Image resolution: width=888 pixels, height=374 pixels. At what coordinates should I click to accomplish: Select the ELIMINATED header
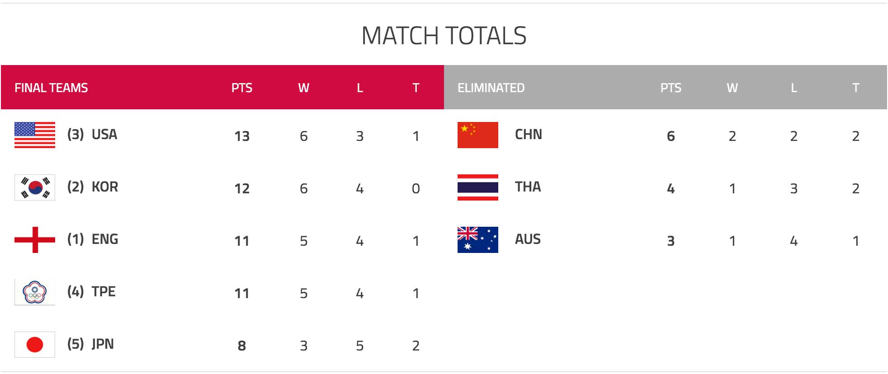(x=491, y=88)
